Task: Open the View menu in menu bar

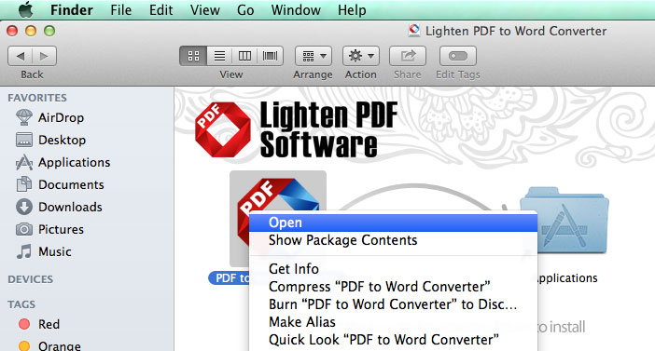Action: pos(204,9)
